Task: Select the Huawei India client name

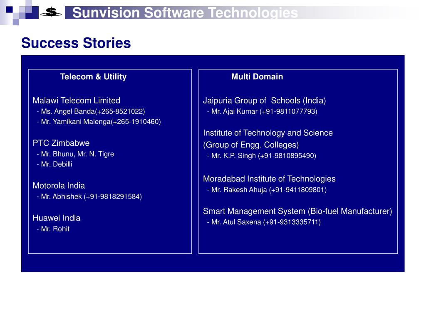Action: [x=57, y=218]
